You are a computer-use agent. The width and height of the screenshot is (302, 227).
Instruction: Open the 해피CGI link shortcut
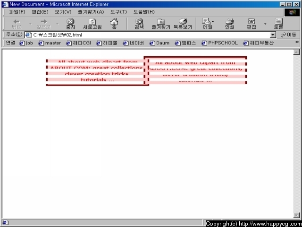[78, 43]
